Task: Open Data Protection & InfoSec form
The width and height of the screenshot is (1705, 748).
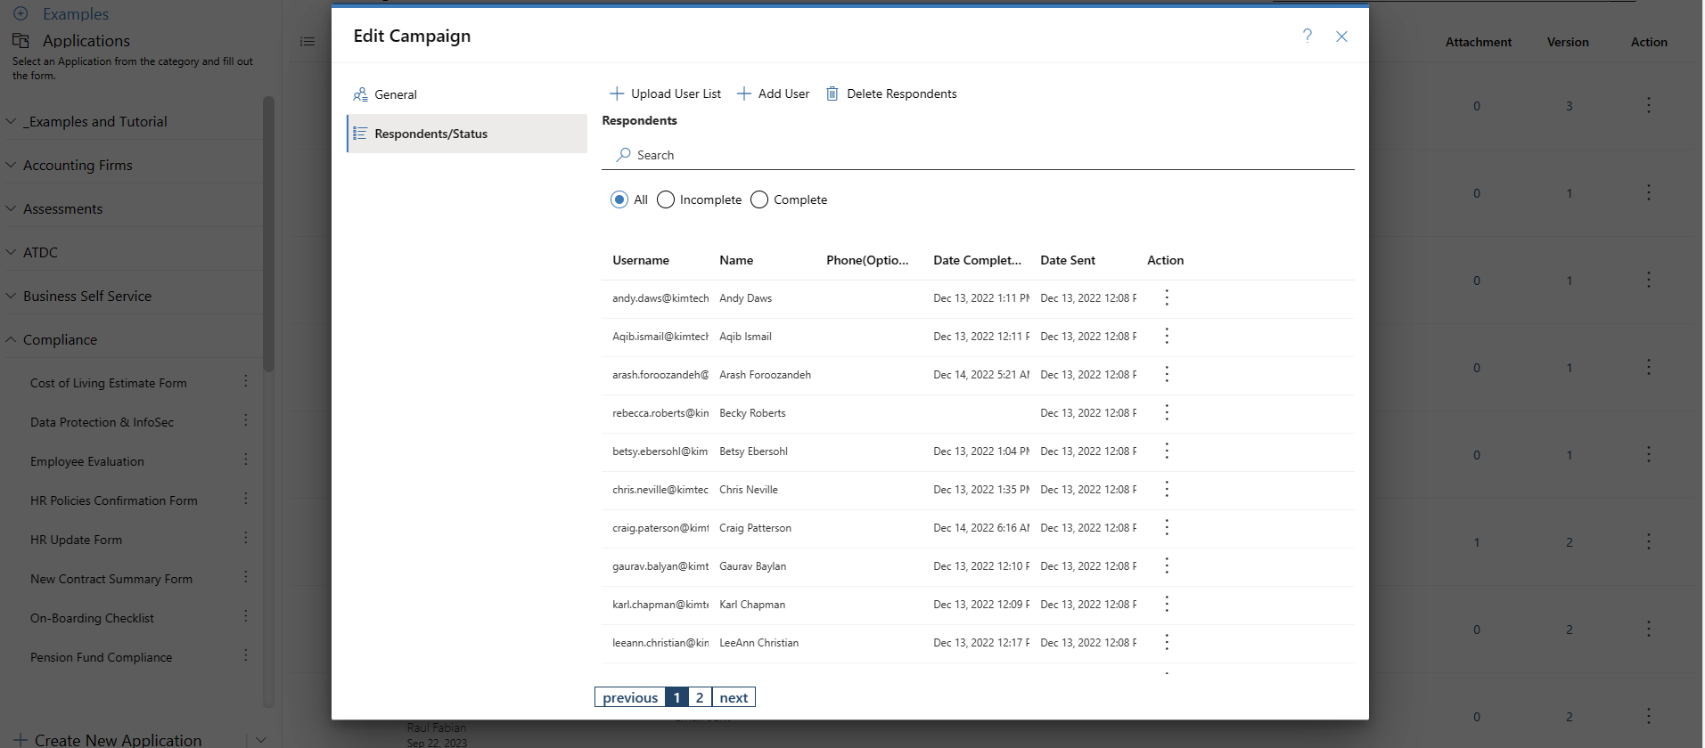Action: pyautogui.click(x=102, y=422)
